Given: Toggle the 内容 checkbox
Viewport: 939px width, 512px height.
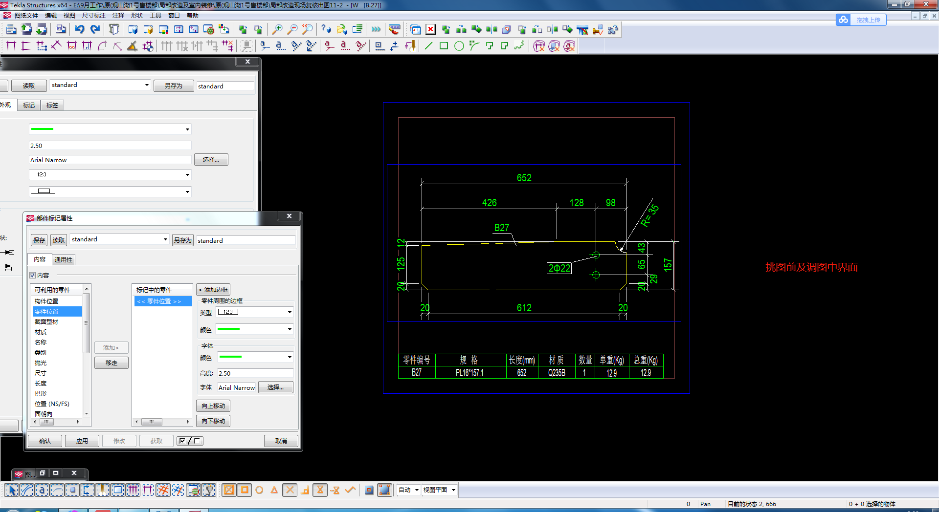Looking at the screenshot, I should tap(33, 275).
